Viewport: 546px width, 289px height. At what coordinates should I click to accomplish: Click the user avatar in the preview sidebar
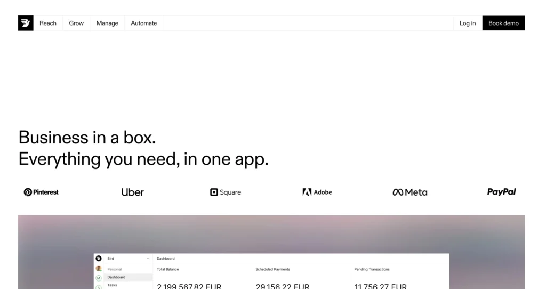tap(99, 268)
